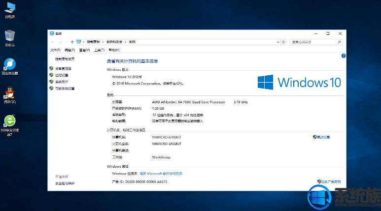The height and width of the screenshot is (211, 381).
Task: Open Advanced system settings in the sidebar
Action: coord(65,89)
